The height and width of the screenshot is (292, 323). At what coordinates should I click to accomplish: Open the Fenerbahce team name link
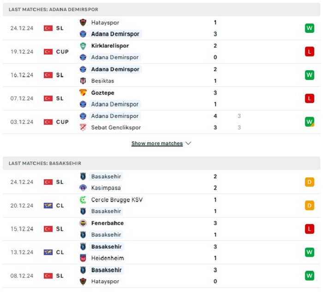(108, 223)
